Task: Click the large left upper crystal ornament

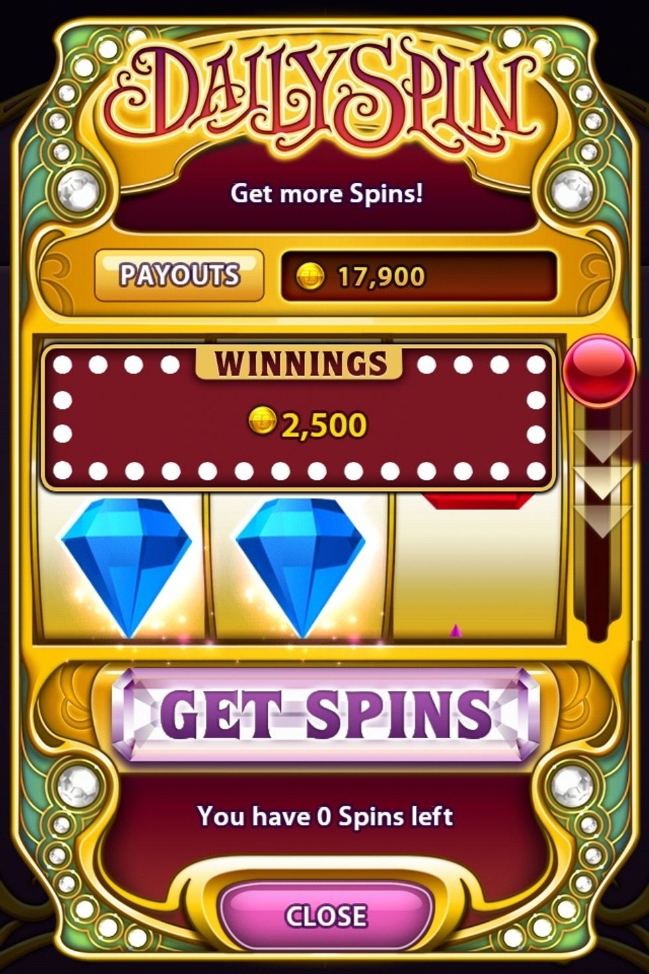Action: (x=79, y=191)
